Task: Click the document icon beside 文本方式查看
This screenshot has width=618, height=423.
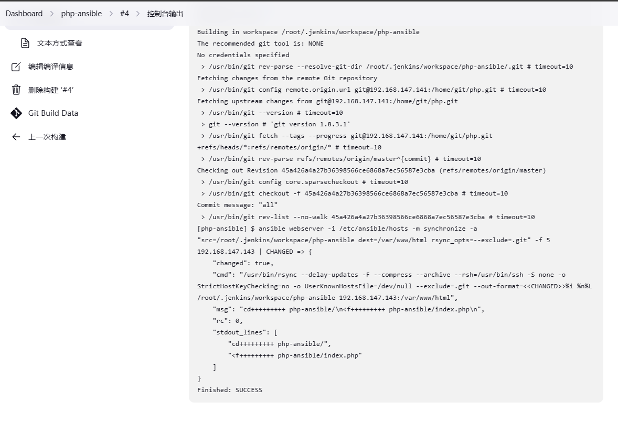Action: (x=25, y=43)
